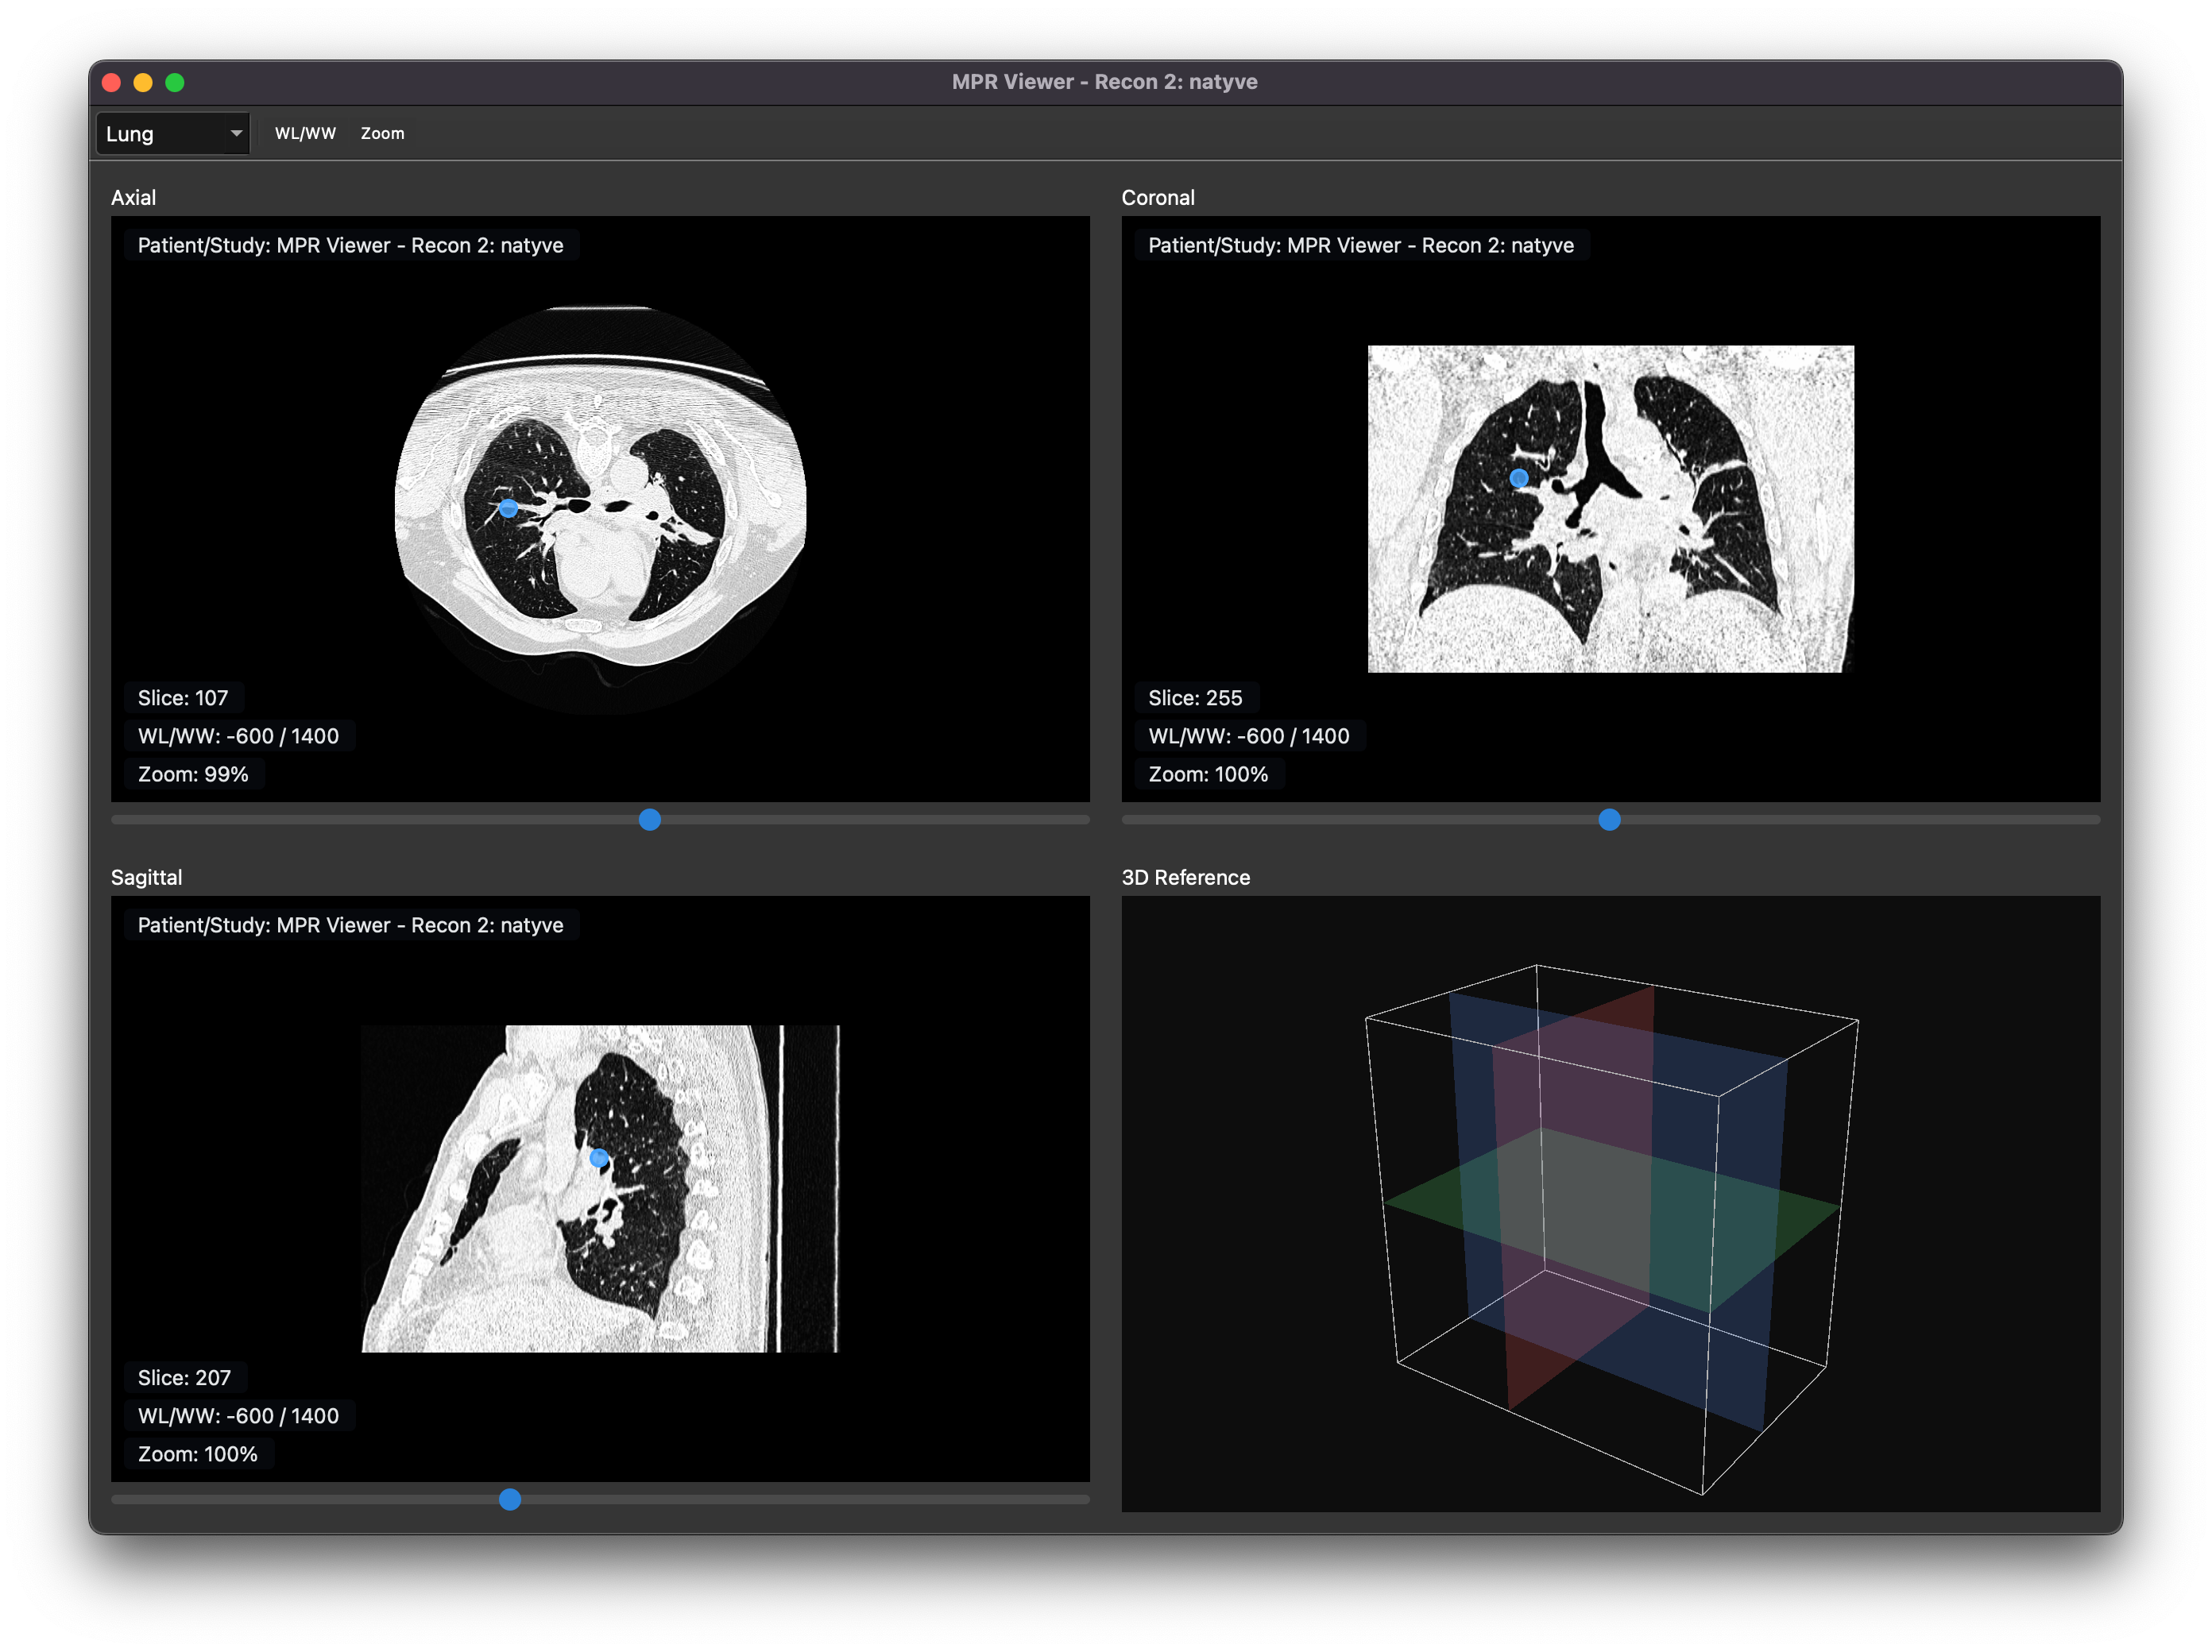Click the 'Slice: 255' label in Coronal view
The width and height of the screenshot is (2212, 1652).
click(1195, 697)
